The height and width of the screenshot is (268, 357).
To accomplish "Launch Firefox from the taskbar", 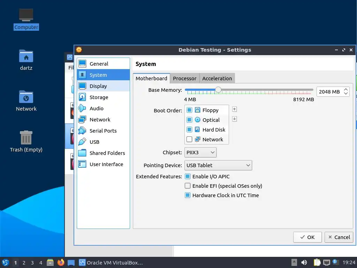I will pyautogui.click(x=61, y=262).
